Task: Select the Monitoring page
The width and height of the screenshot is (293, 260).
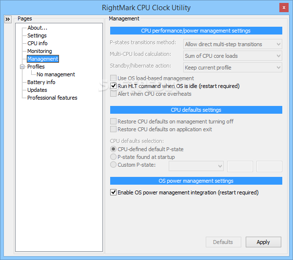Action: tap(39, 51)
